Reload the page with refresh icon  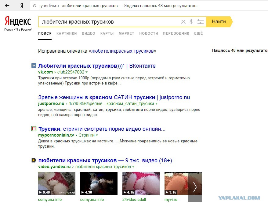(34, 6)
